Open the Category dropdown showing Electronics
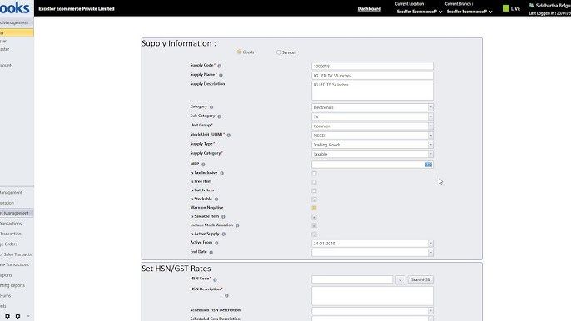Screen dimensions: 571x321 pyautogui.click(x=430, y=107)
